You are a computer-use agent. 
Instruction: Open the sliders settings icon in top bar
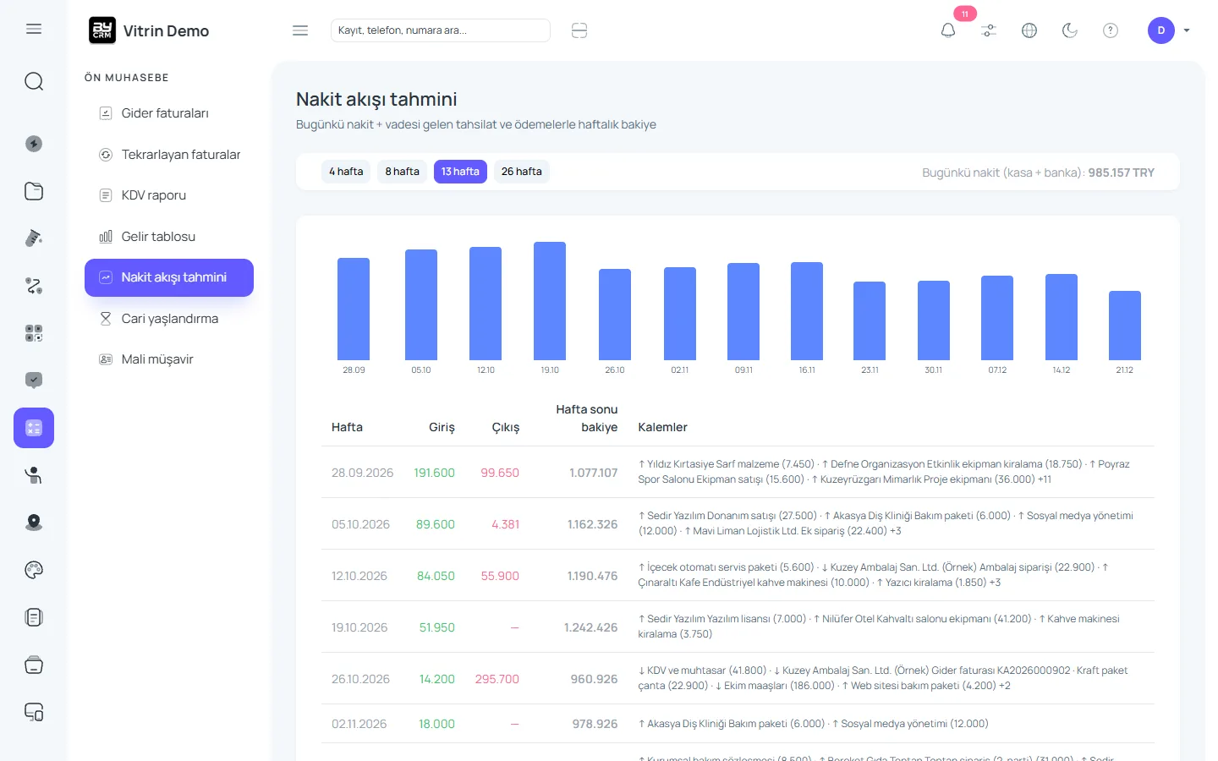click(x=989, y=30)
